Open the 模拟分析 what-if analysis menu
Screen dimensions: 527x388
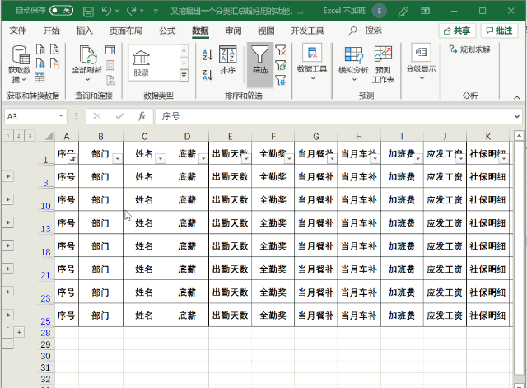(353, 64)
